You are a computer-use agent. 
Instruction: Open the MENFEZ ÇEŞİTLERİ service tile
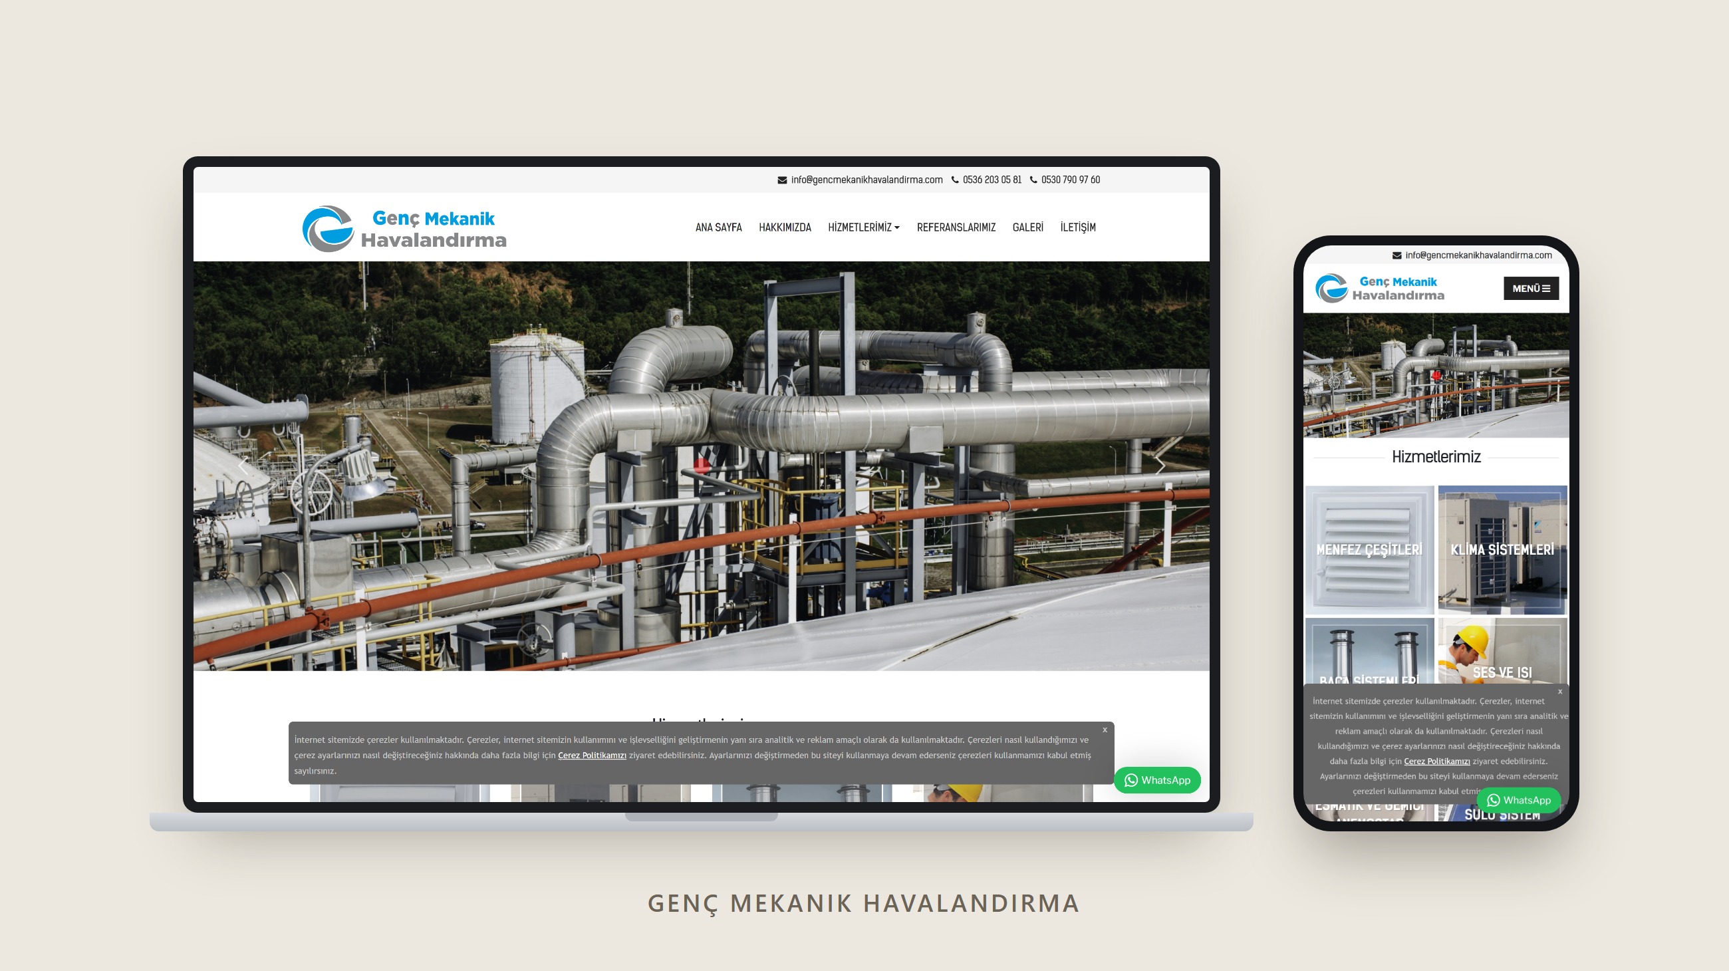1369,549
